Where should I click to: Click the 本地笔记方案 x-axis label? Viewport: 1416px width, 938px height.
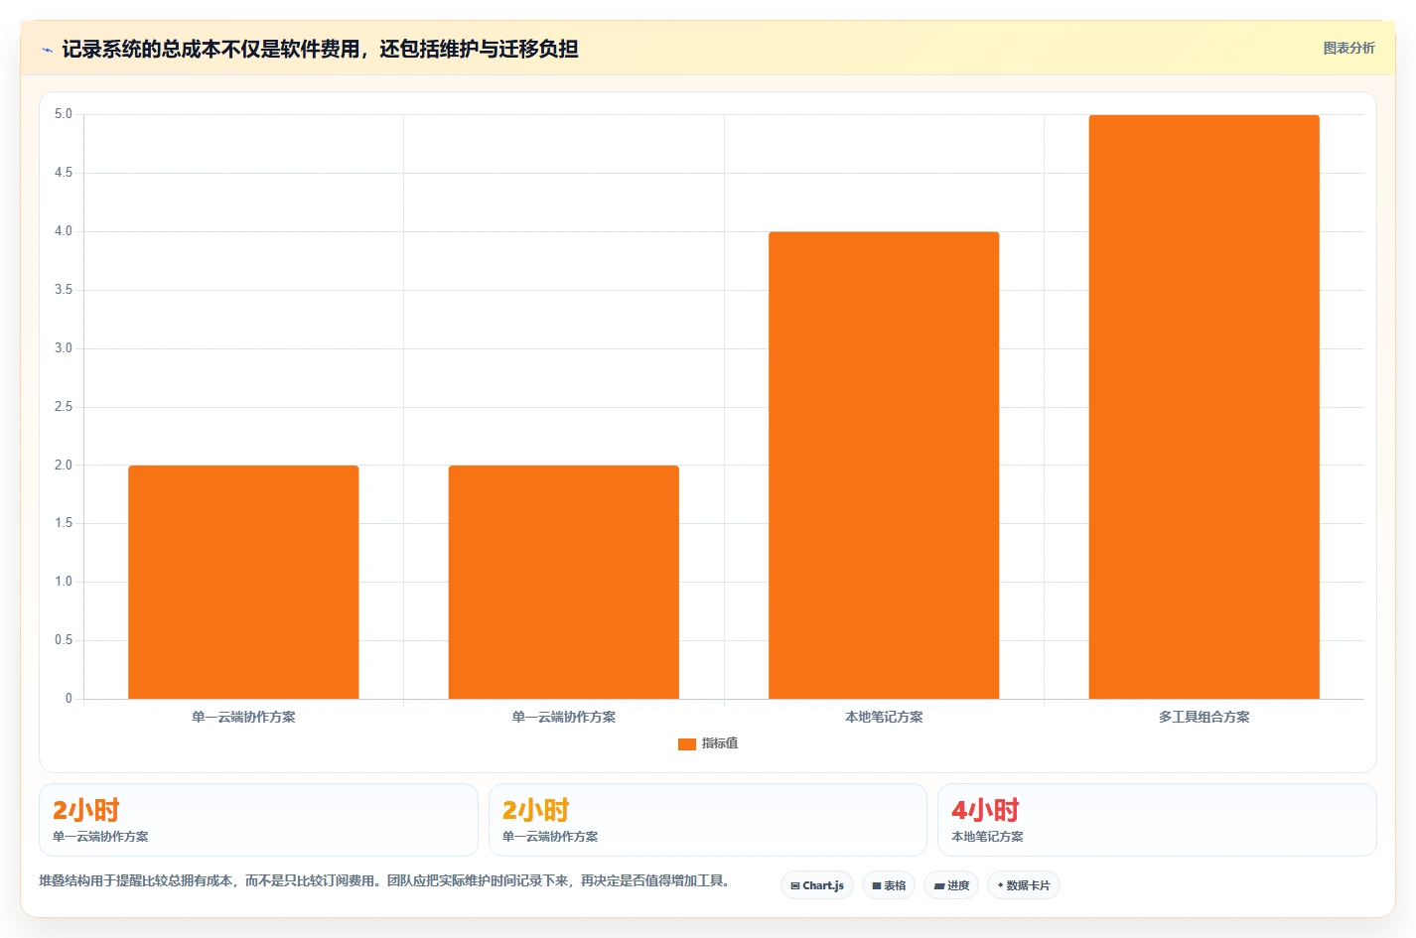tap(884, 717)
